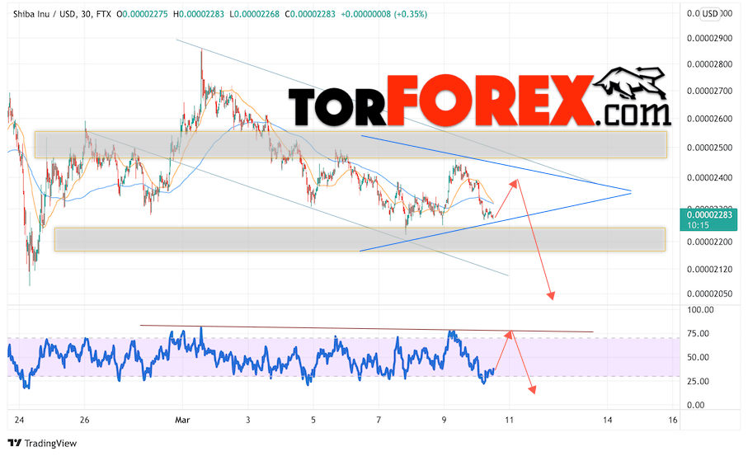Click the RSI 25.00 scale label
Viewport: 748px width, 456px height.
(698, 381)
